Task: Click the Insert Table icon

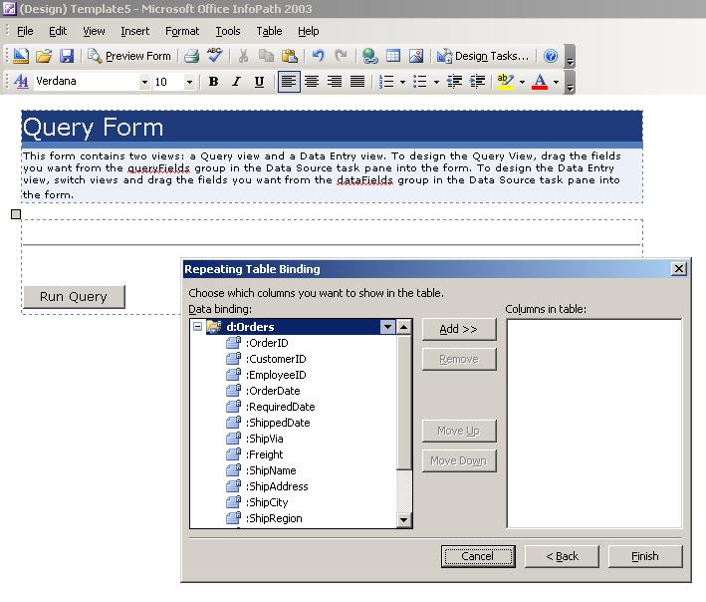Action: point(393,56)
